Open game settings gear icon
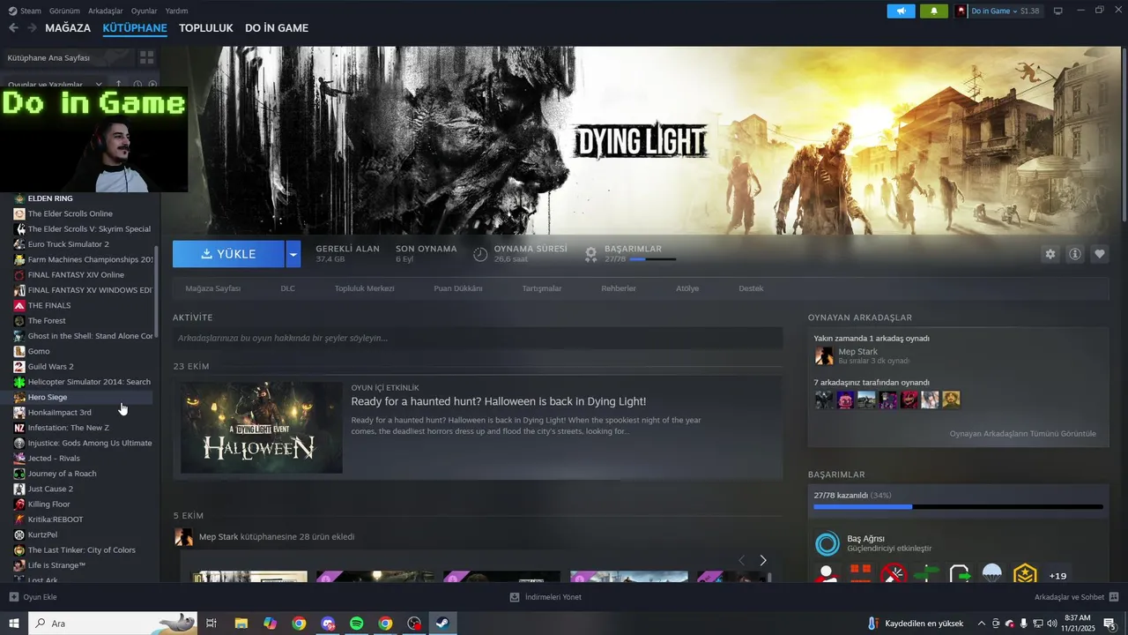This screenshot has width=1128, height=635. pyautogui.click(x=1050, y=254)
